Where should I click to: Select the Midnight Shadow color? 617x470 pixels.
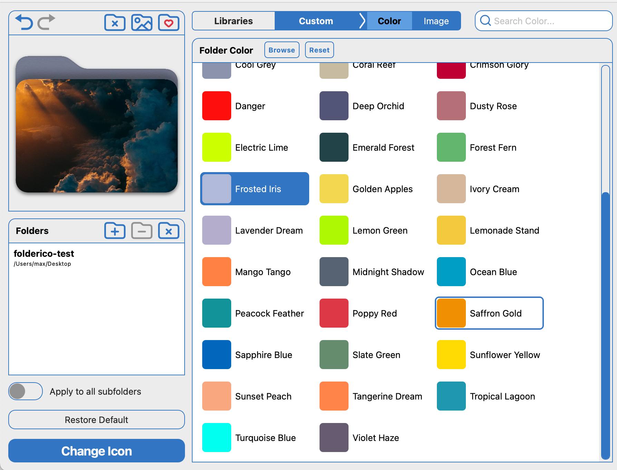pos(372,272)
